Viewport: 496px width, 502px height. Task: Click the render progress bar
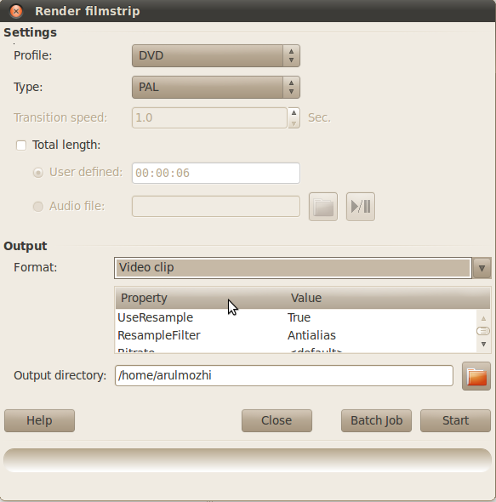point(248,460)
